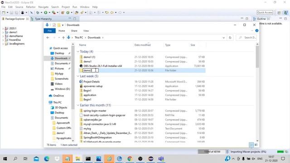The height and width of the screenshot is (163, 290).
Task: Click the Explorer Help question mark icon
Action: 257,31
